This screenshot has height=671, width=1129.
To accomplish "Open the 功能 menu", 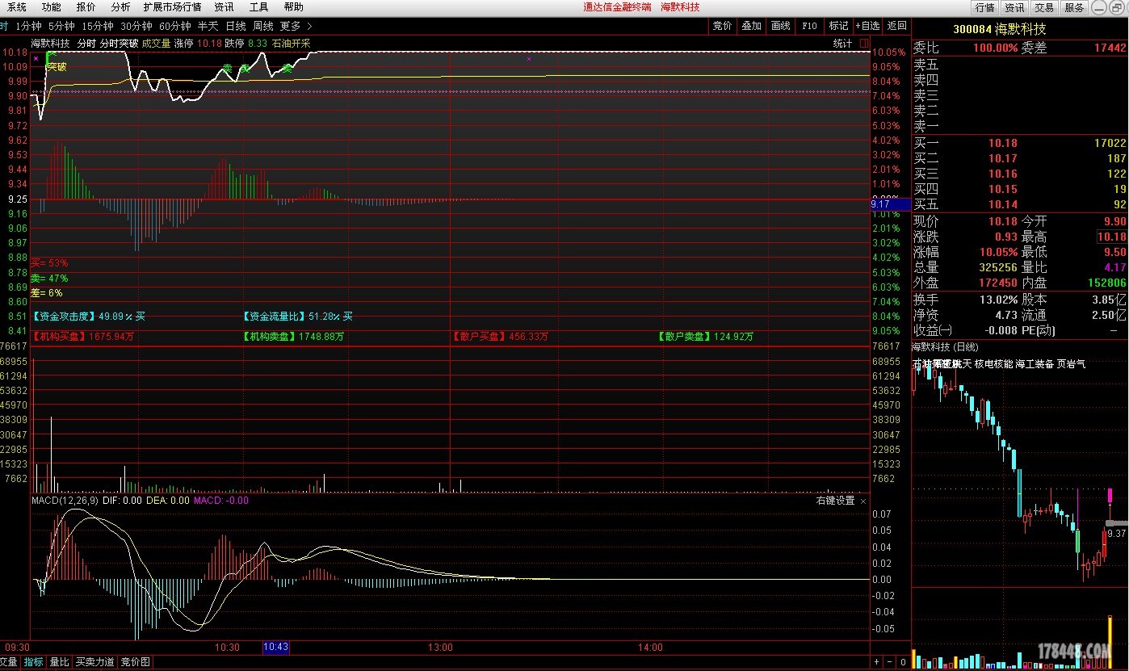I will tap(51, 7).
